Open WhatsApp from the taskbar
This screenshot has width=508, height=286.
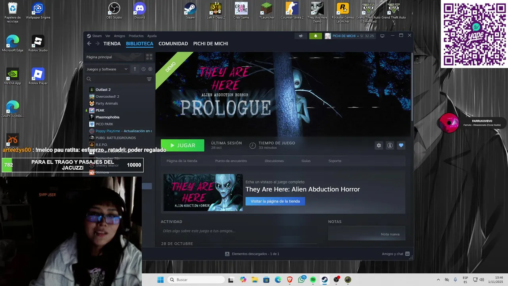301,280
